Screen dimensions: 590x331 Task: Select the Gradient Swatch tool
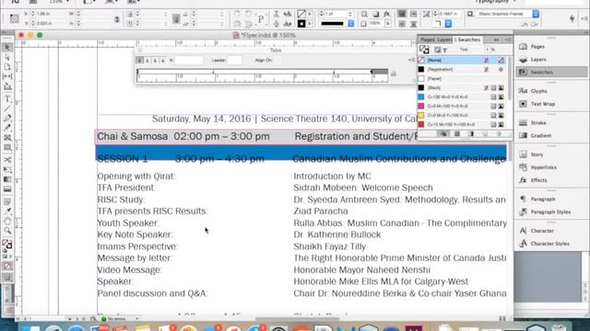tap(7, 179)
